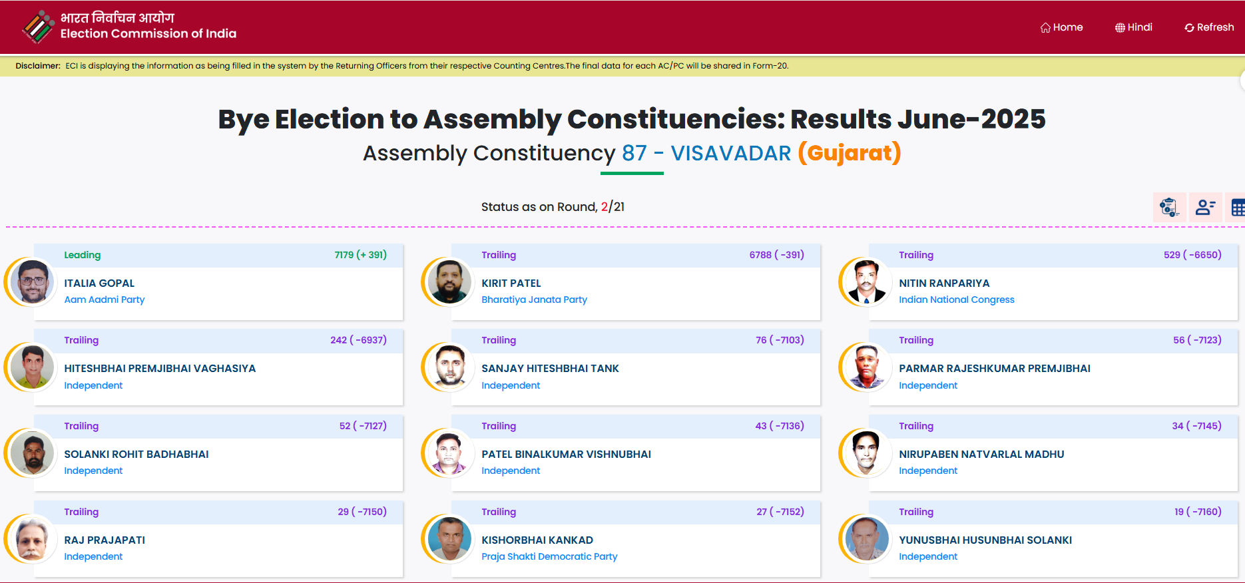
Task: Click the Home house icon
Action: 1045,28
